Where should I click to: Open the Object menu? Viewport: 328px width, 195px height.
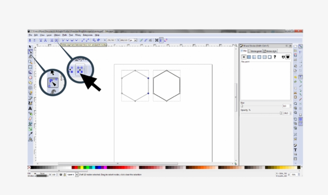pyautogui.click(x=57, y=35)
